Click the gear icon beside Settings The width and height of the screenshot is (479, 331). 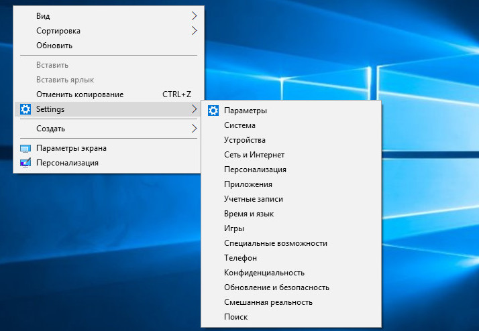25,109
